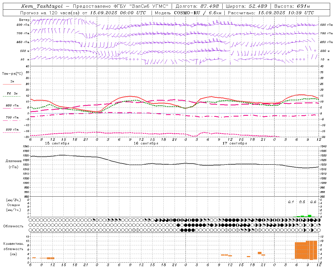Image resolution: width=334 pixels, height=267 pixels.
Task: Click the Ветер wind panel label
Action: tap(24, 20)
